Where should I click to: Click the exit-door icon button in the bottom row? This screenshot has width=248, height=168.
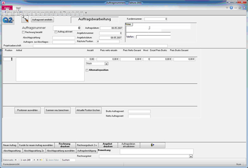pyautogui.click(x=153, y=145)
